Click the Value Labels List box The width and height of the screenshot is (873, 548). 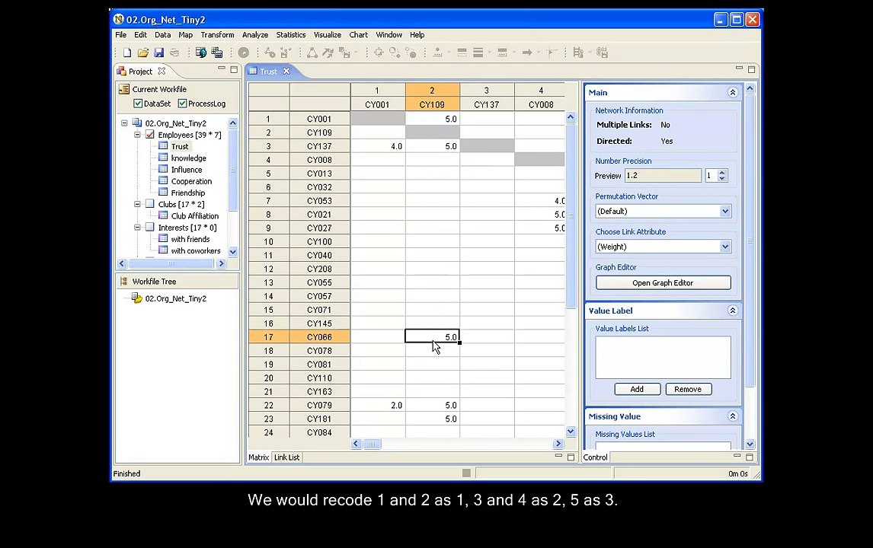point(663,357)
